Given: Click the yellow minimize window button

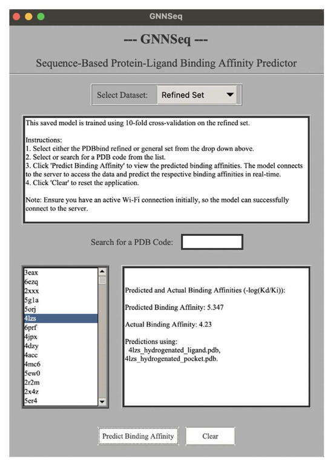Looking at the screenshot, I should [x=28, y=17].
